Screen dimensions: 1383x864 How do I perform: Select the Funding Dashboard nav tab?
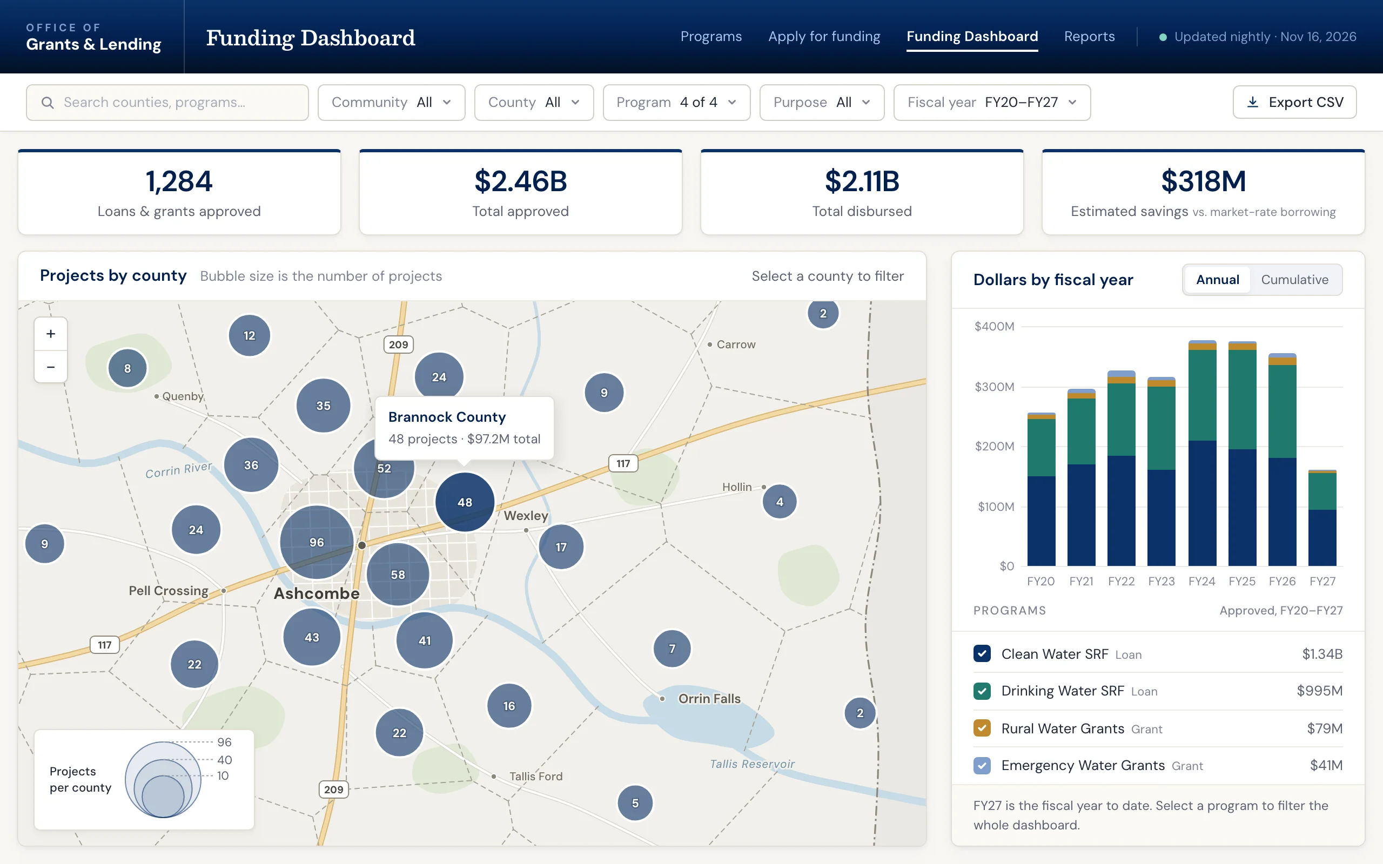pos(972,37)
